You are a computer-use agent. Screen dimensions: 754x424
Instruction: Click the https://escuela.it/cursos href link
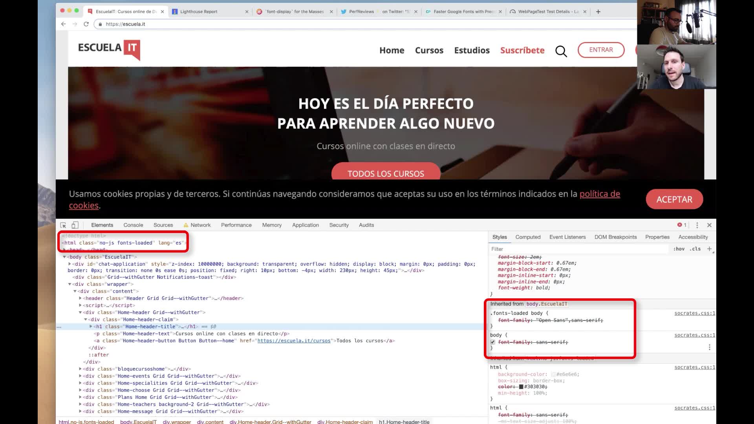tap(294, 341)
